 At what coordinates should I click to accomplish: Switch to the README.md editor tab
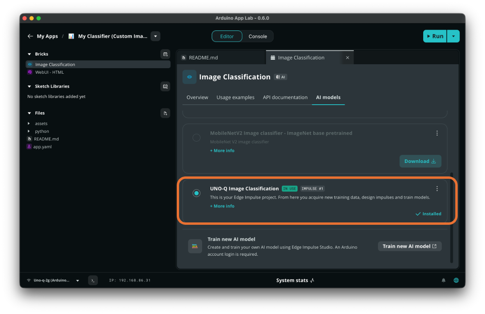coord(221,57)
